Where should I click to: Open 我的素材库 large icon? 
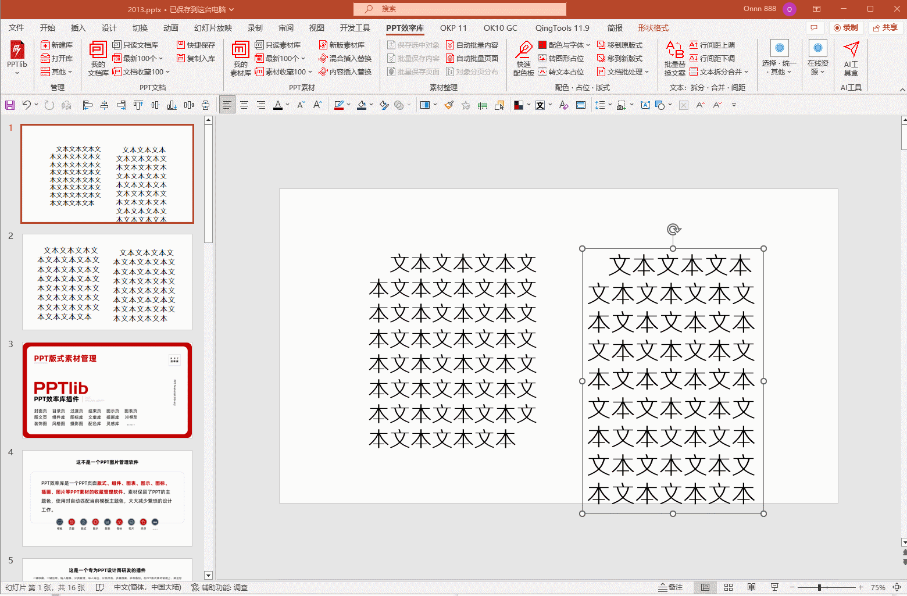[241, 59]
